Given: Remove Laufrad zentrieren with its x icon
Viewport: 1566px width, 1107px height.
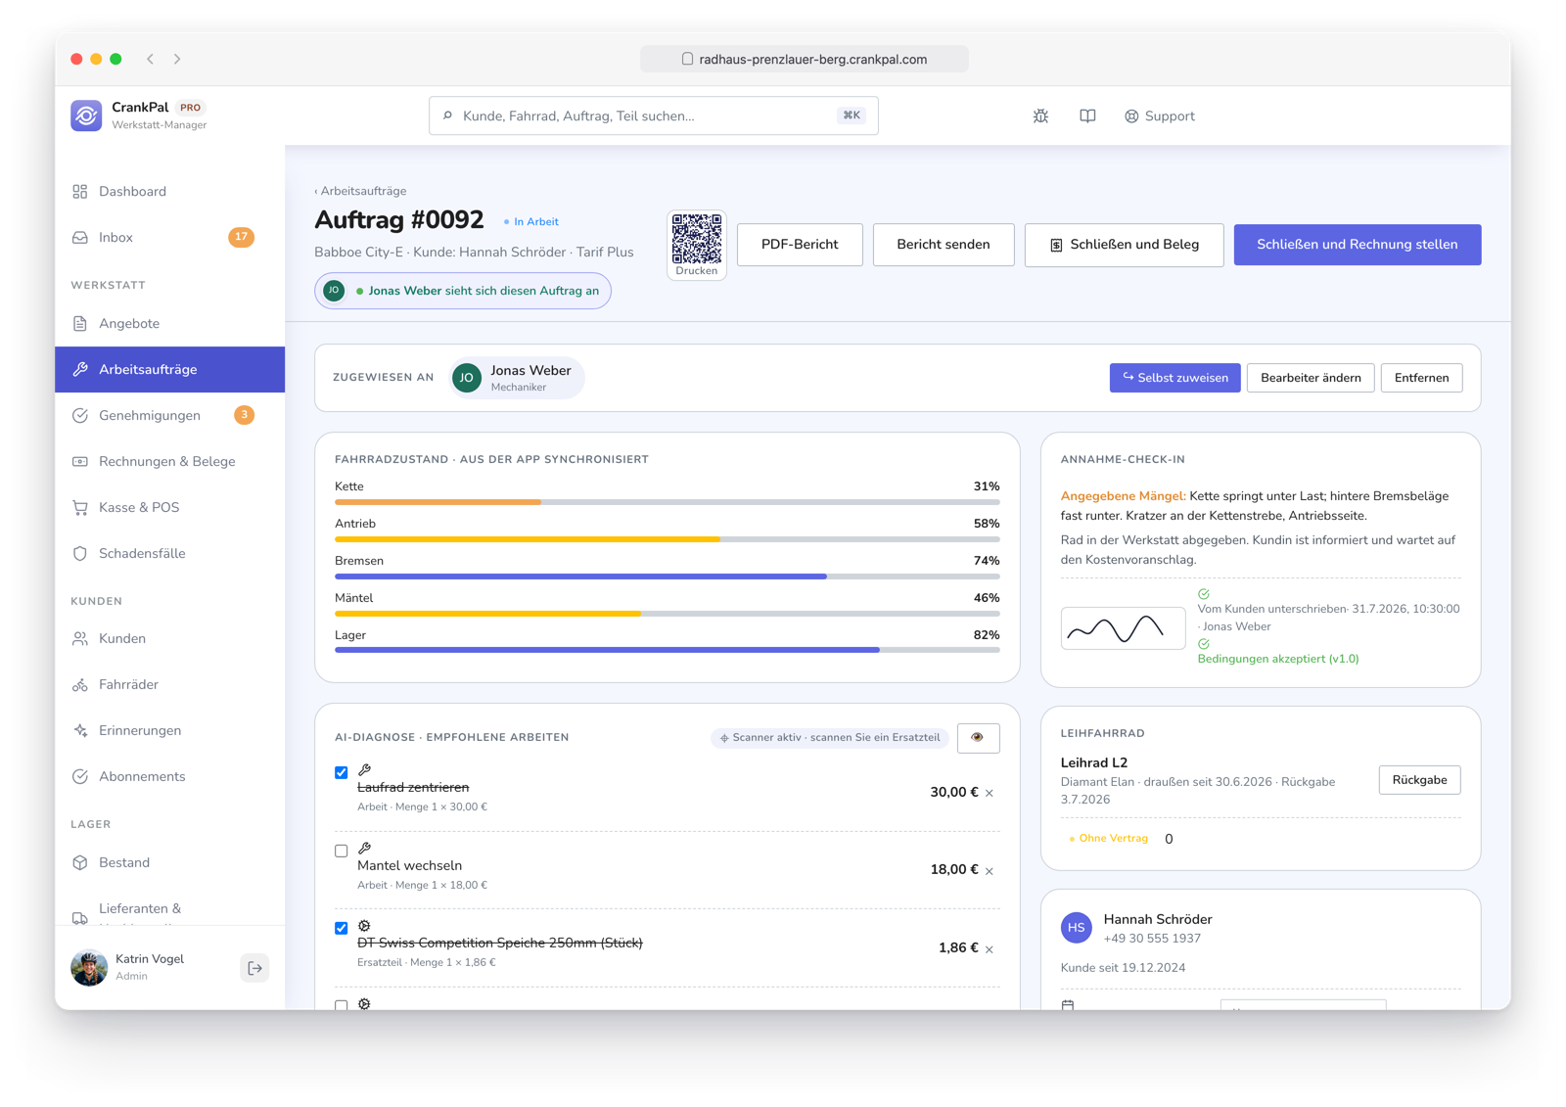Looking at the screenshot, I should (990, 793).
